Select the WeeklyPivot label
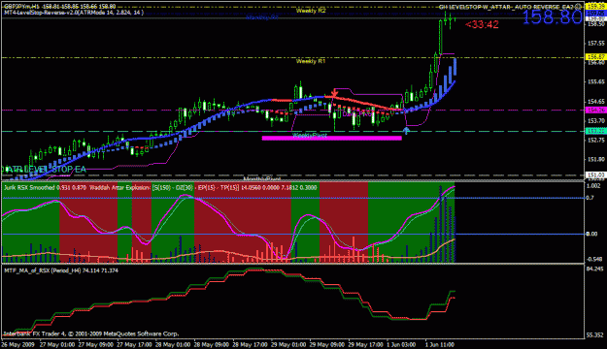The height and width of the screenshot is (349, 607). [309, 136]
